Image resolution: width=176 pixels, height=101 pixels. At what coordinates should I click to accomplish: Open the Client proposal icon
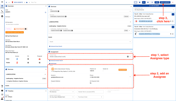(39, 59)
